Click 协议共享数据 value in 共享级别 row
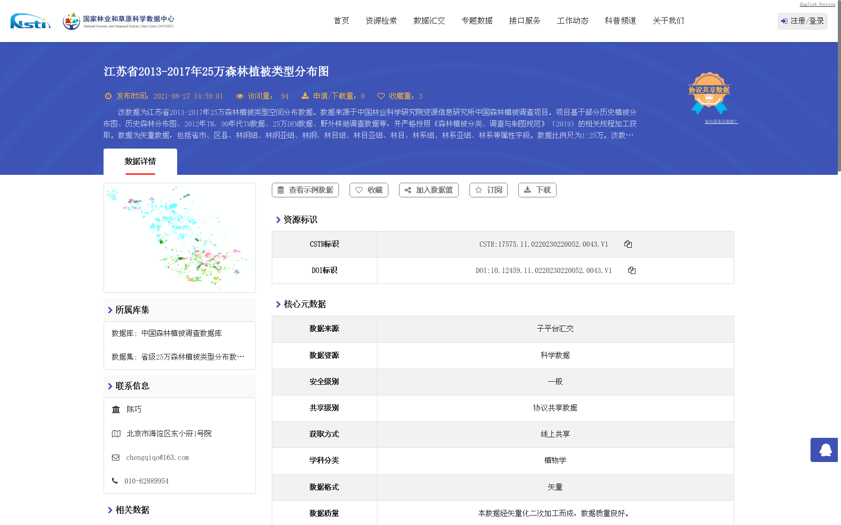This screenshot has width=841, height=525. click(x=555, y=408)
